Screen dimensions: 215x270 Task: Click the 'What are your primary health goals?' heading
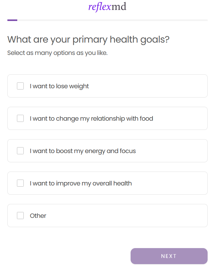[88, 39]
